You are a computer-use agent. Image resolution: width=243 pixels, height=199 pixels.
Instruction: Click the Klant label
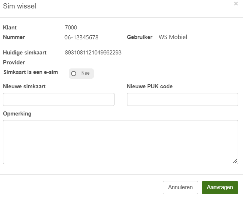10,28
